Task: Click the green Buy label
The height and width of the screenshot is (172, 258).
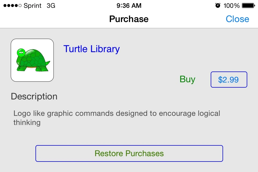Action: 187,79
